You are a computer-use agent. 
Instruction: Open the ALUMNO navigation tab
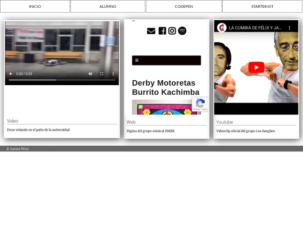click(108, 6)
